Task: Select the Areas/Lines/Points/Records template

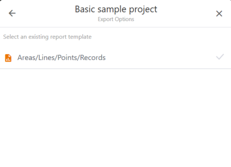Action: click(x=115, y=58)
